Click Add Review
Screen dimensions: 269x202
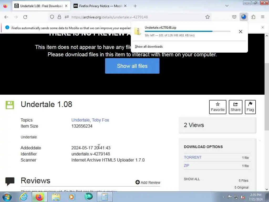(x=148, y=183)
